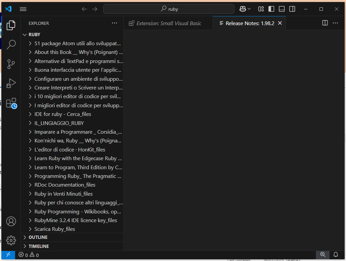Open the Search view in activity bar
The image size is (346, 261).
pos(11,45)
